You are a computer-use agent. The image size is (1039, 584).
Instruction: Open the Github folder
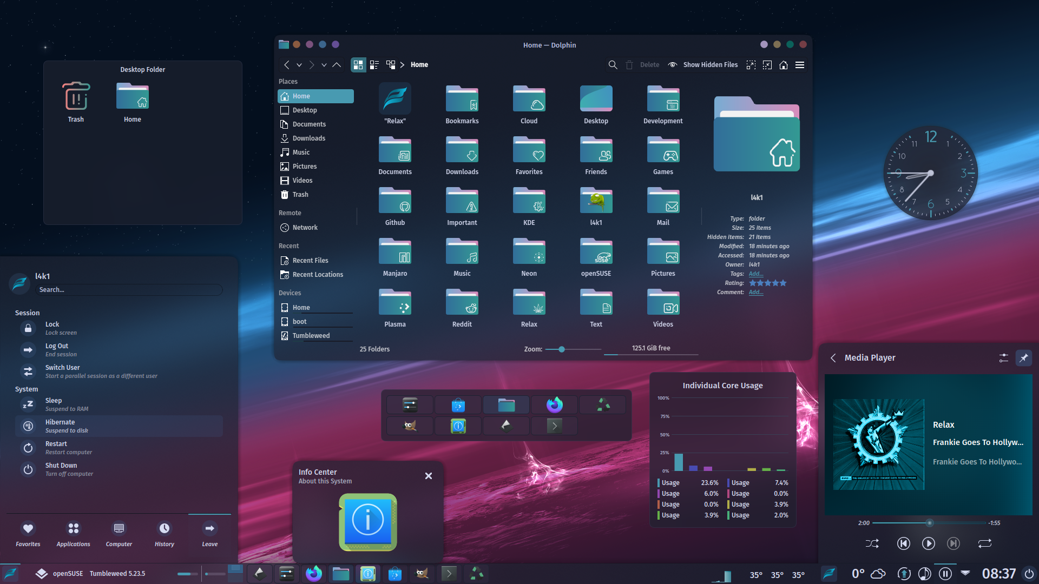pyautogui.click(x=395, y=207)
